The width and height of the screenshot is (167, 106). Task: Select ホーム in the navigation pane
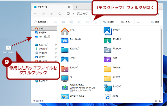point(44,28)
